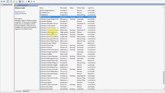The image size is (165, 93).
Task: Select the Windows Connection Manager service
Action: pyautogui.click(x=68, y=30)
